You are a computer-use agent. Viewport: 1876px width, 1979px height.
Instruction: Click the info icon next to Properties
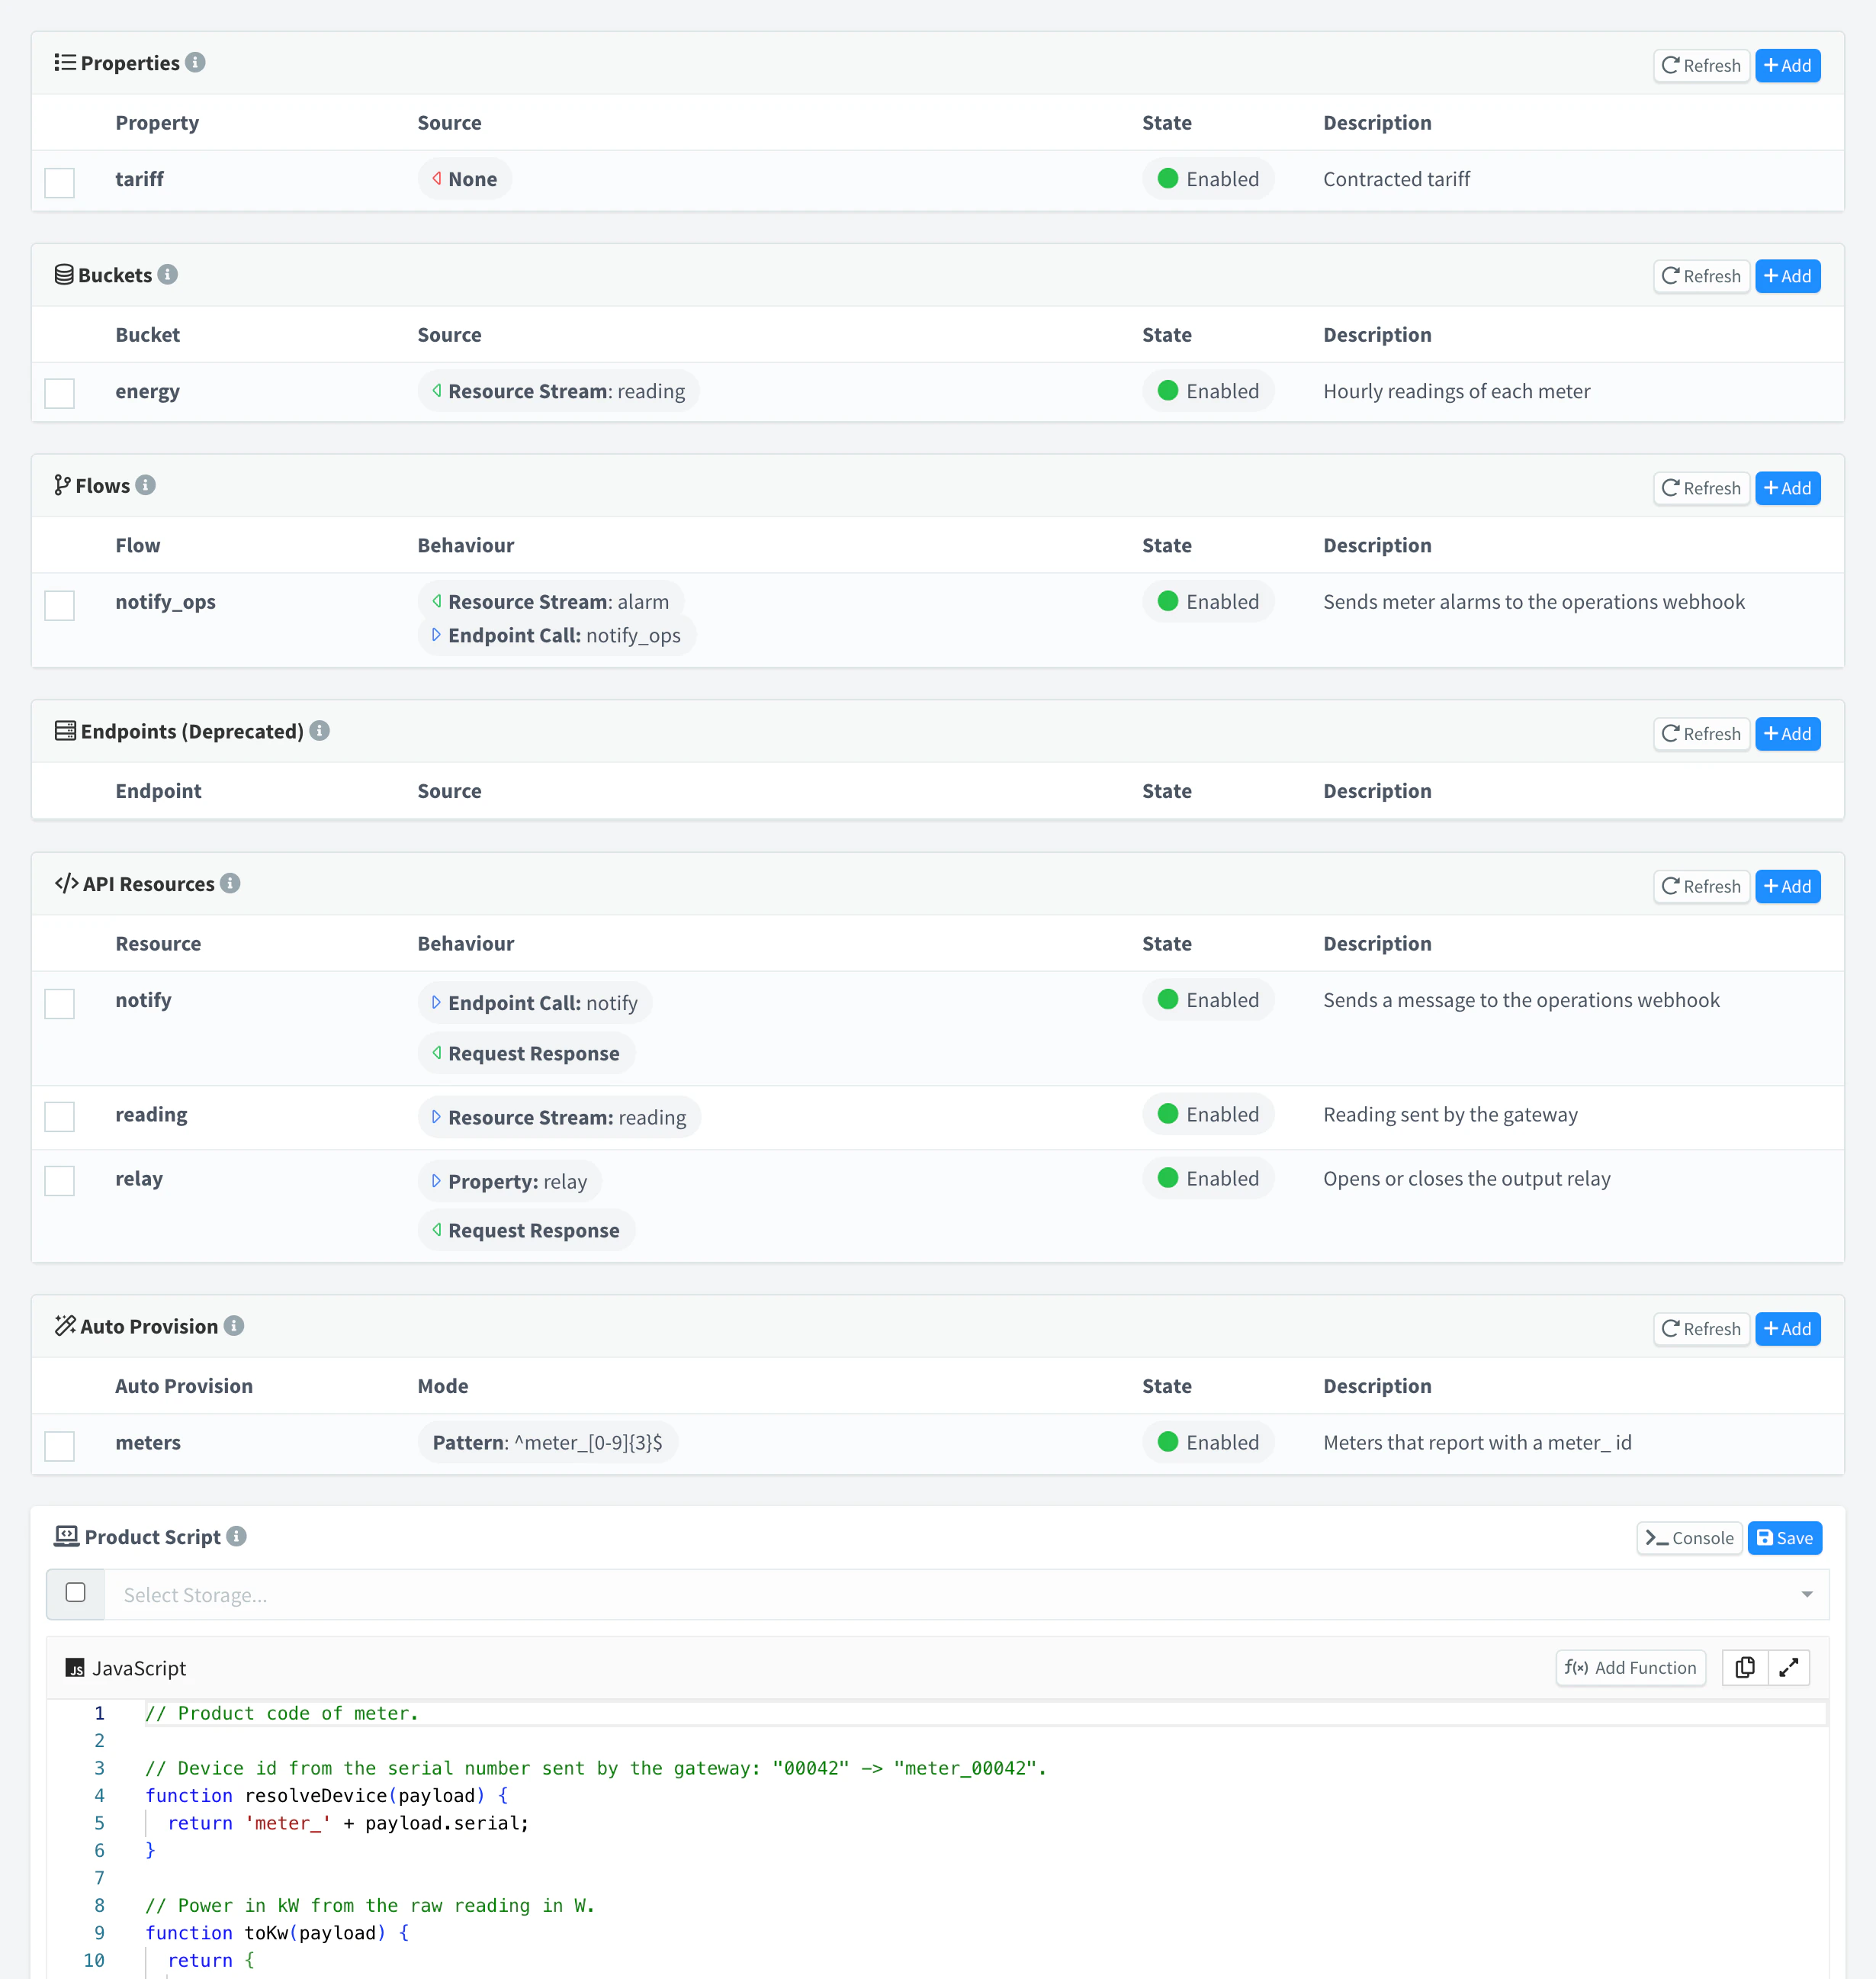(x=196, y=62)
